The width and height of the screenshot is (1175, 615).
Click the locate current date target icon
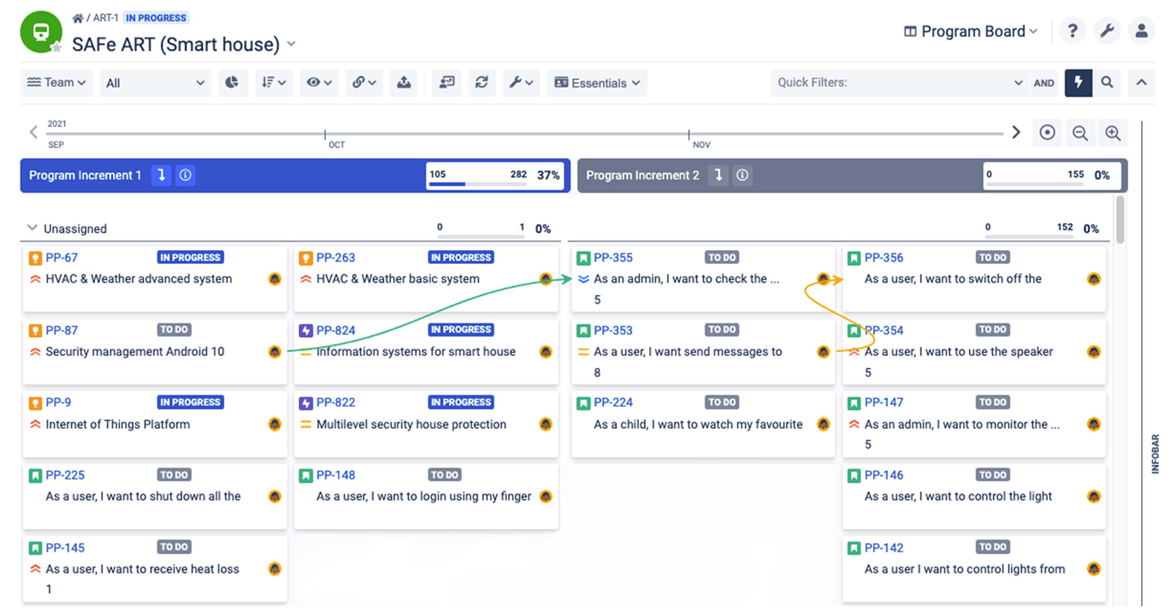pyautogui.click(x=1047, y=133)
